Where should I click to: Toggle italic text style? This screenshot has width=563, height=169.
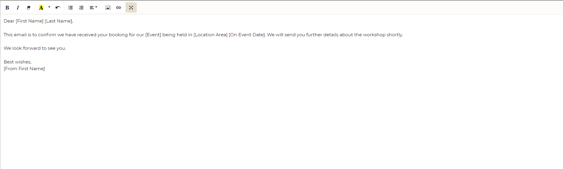click(x=18, y=8)
